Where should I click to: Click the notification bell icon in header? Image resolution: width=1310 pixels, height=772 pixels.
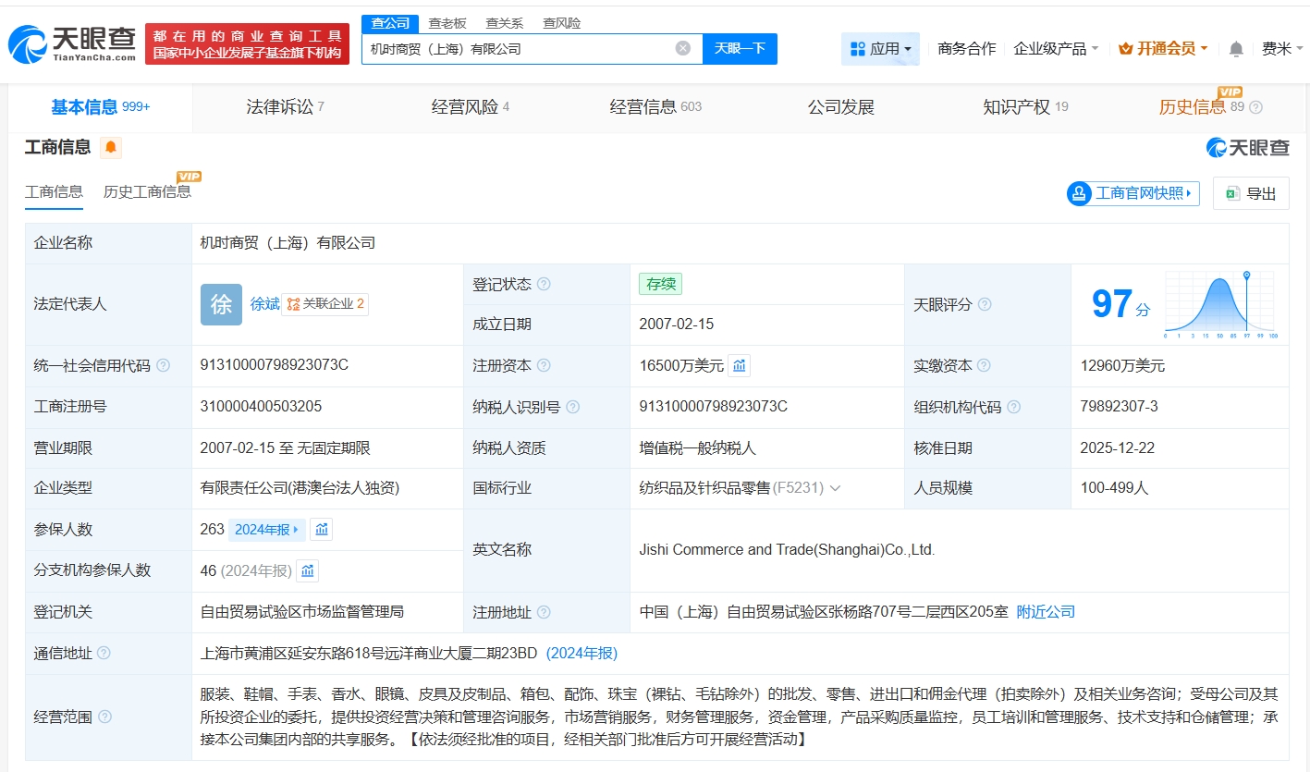click(1236, 49)
